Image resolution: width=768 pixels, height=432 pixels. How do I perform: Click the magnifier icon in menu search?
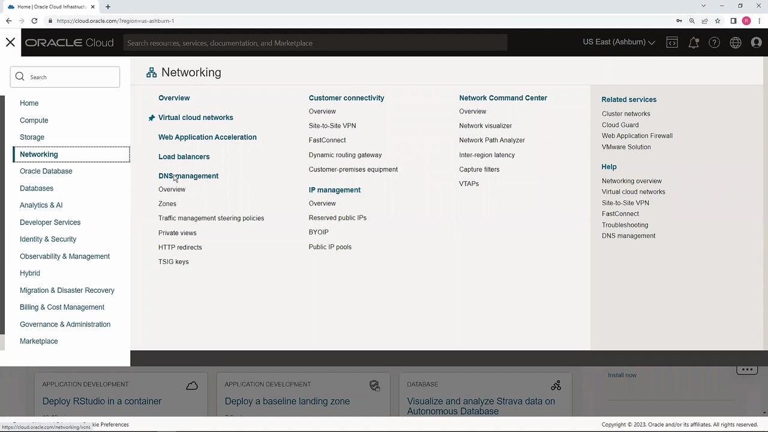click(x=20, y=77)
